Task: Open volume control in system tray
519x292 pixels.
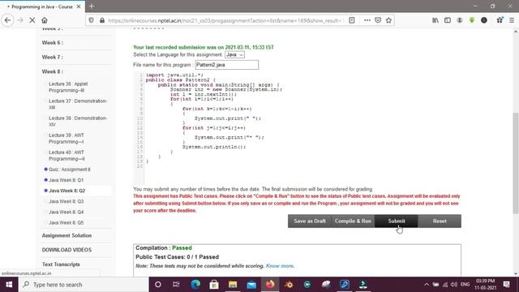Action: point(454,285)
